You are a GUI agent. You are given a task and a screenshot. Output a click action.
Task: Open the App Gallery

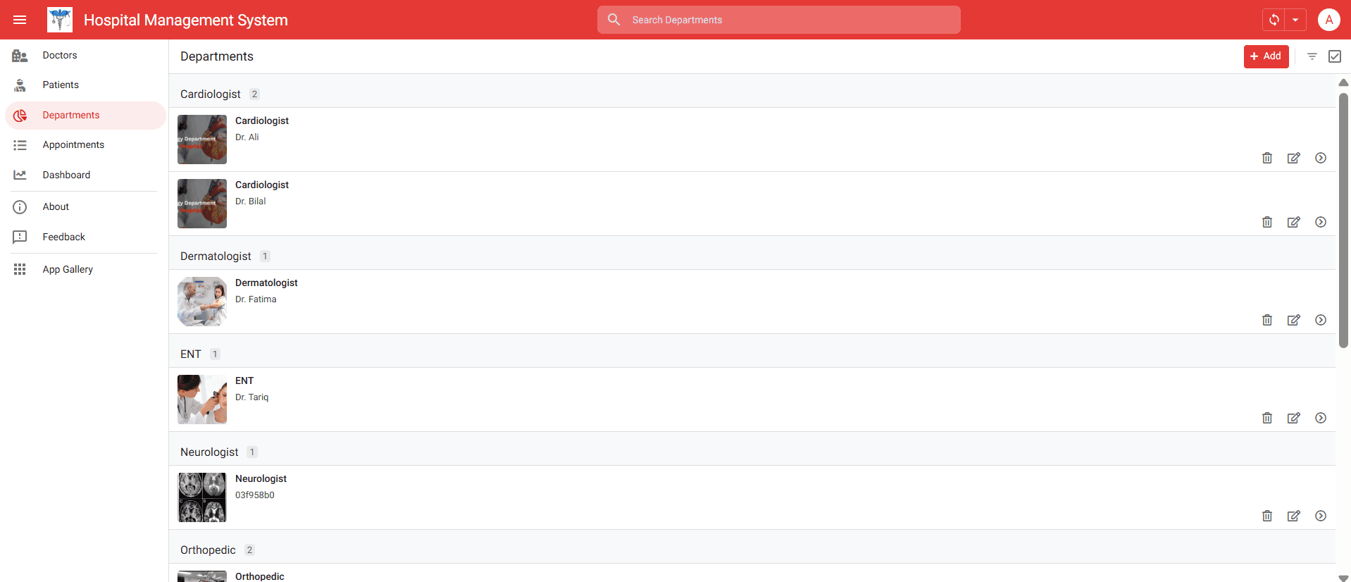pyautogui.click(x=85, y=269)
